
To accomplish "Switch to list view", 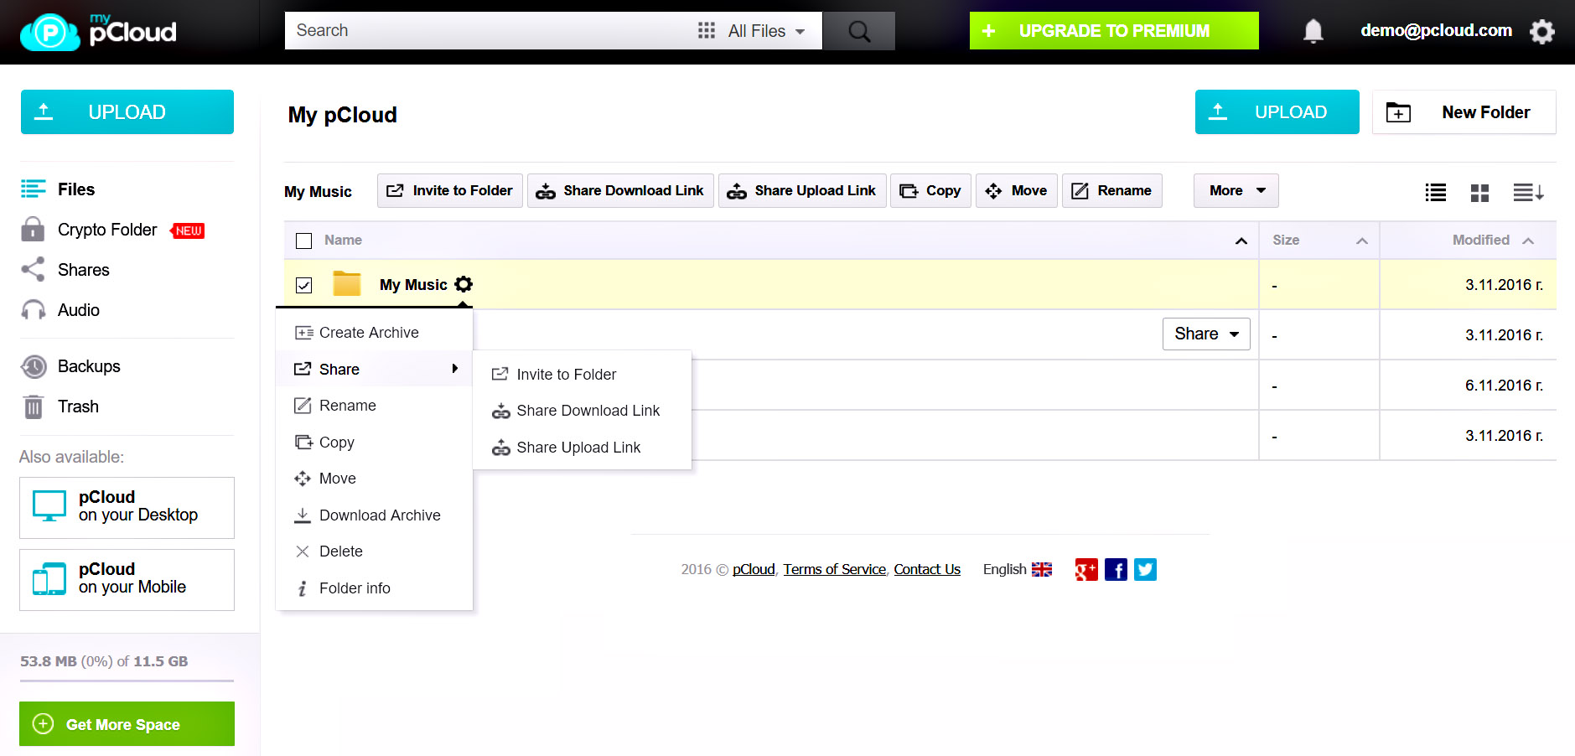I will (x=1435, y=192).
